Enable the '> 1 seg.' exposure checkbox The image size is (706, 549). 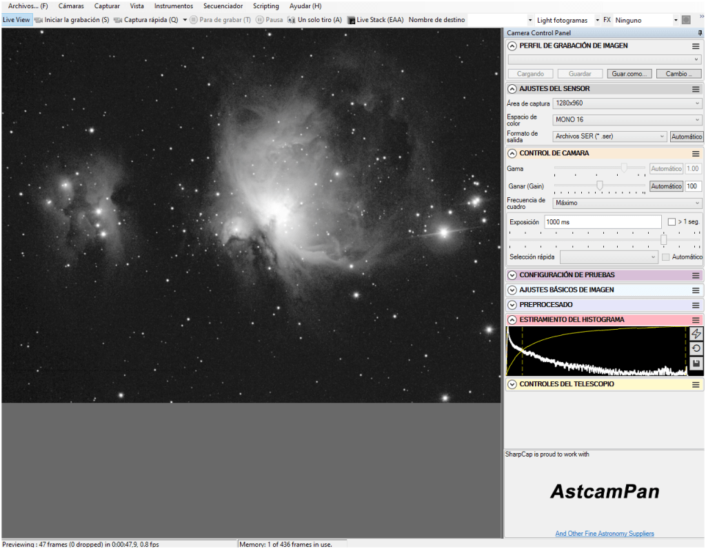pyautogui.click(x=672, y=222)
